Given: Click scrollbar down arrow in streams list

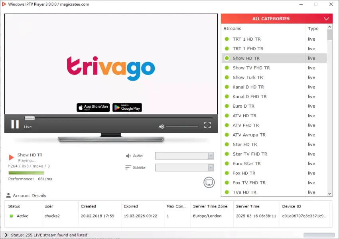Looking at the screenshot, I should click(x=329, y=194).
